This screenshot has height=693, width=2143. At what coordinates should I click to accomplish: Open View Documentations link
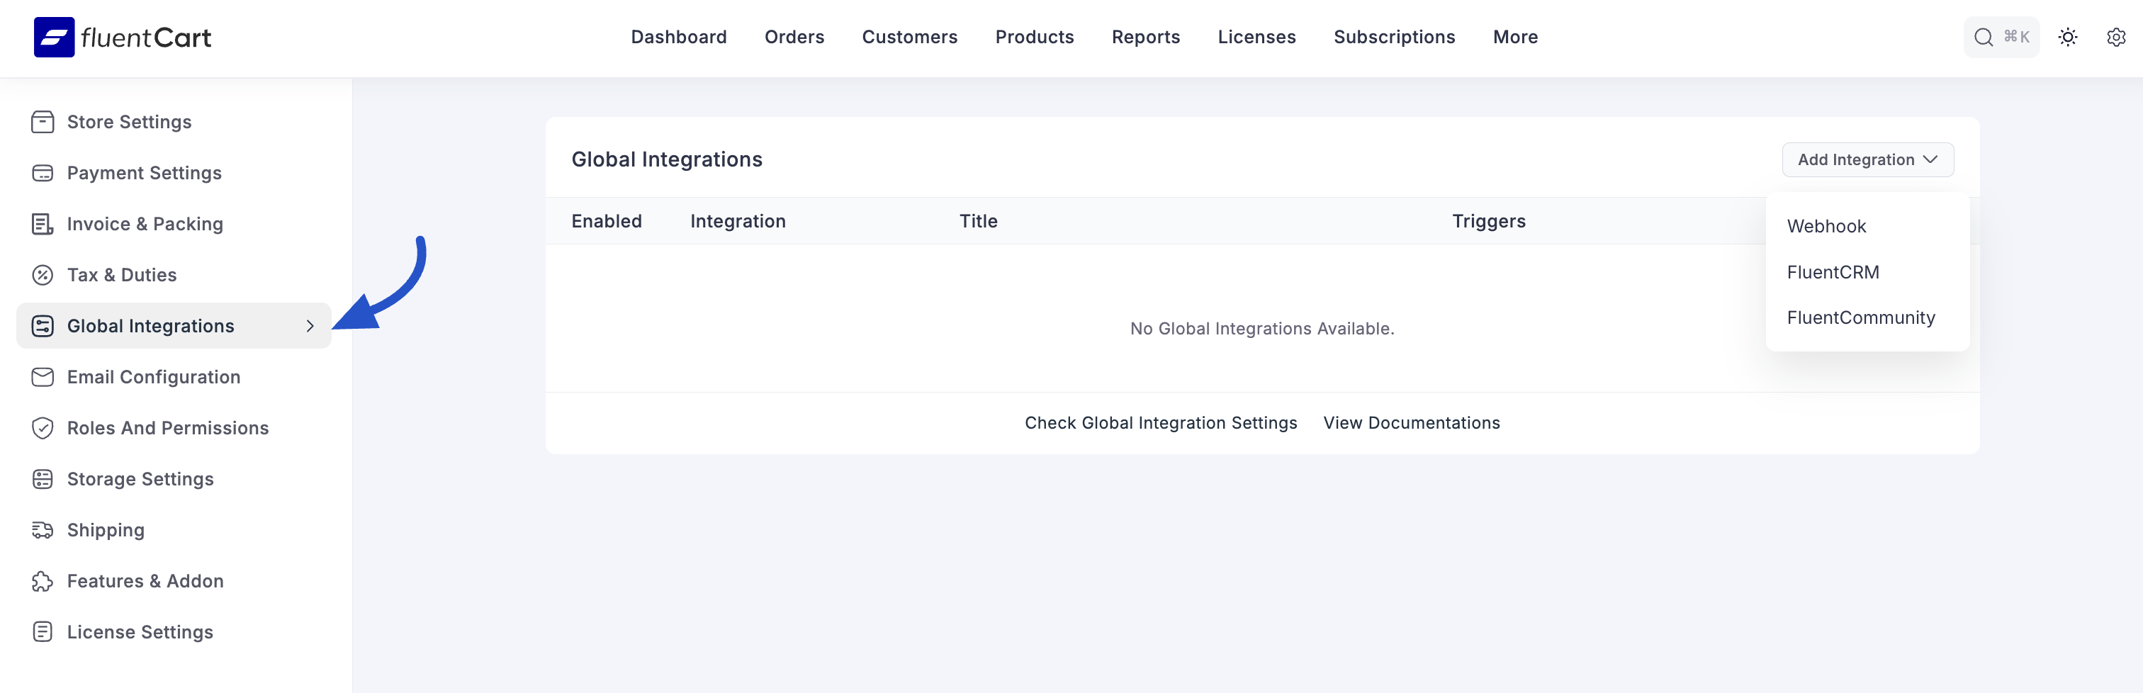1412,422
